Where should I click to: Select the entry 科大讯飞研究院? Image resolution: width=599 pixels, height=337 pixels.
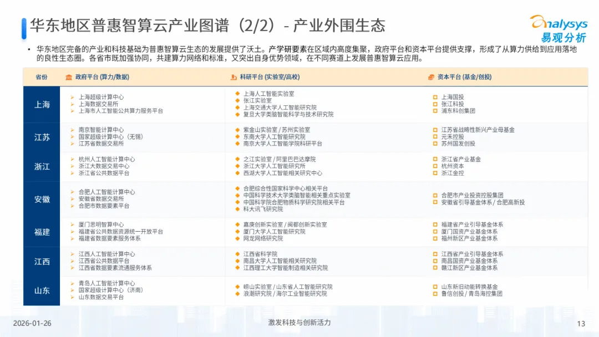click(263, 210)
